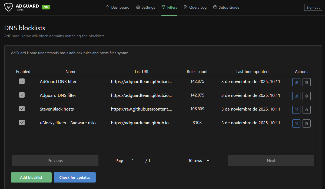Disable the uBlock Badware risks checkbox
This screenshot has height=189, width=325.
[x=22, y=122]
